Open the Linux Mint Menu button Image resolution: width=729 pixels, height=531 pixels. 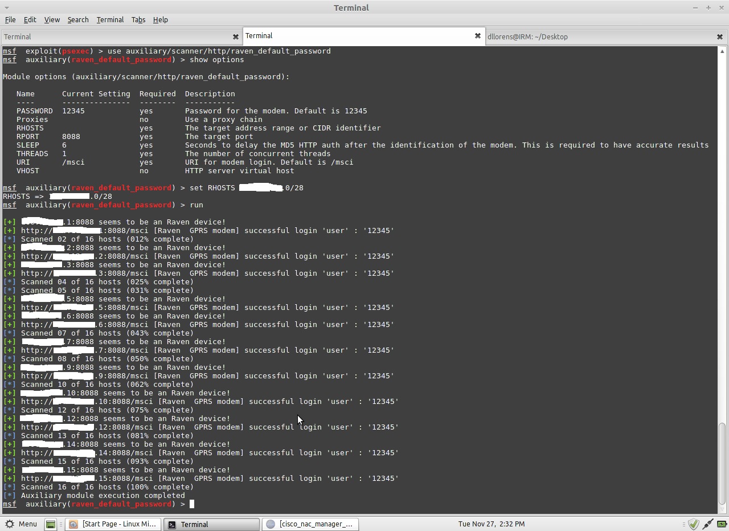21,524
